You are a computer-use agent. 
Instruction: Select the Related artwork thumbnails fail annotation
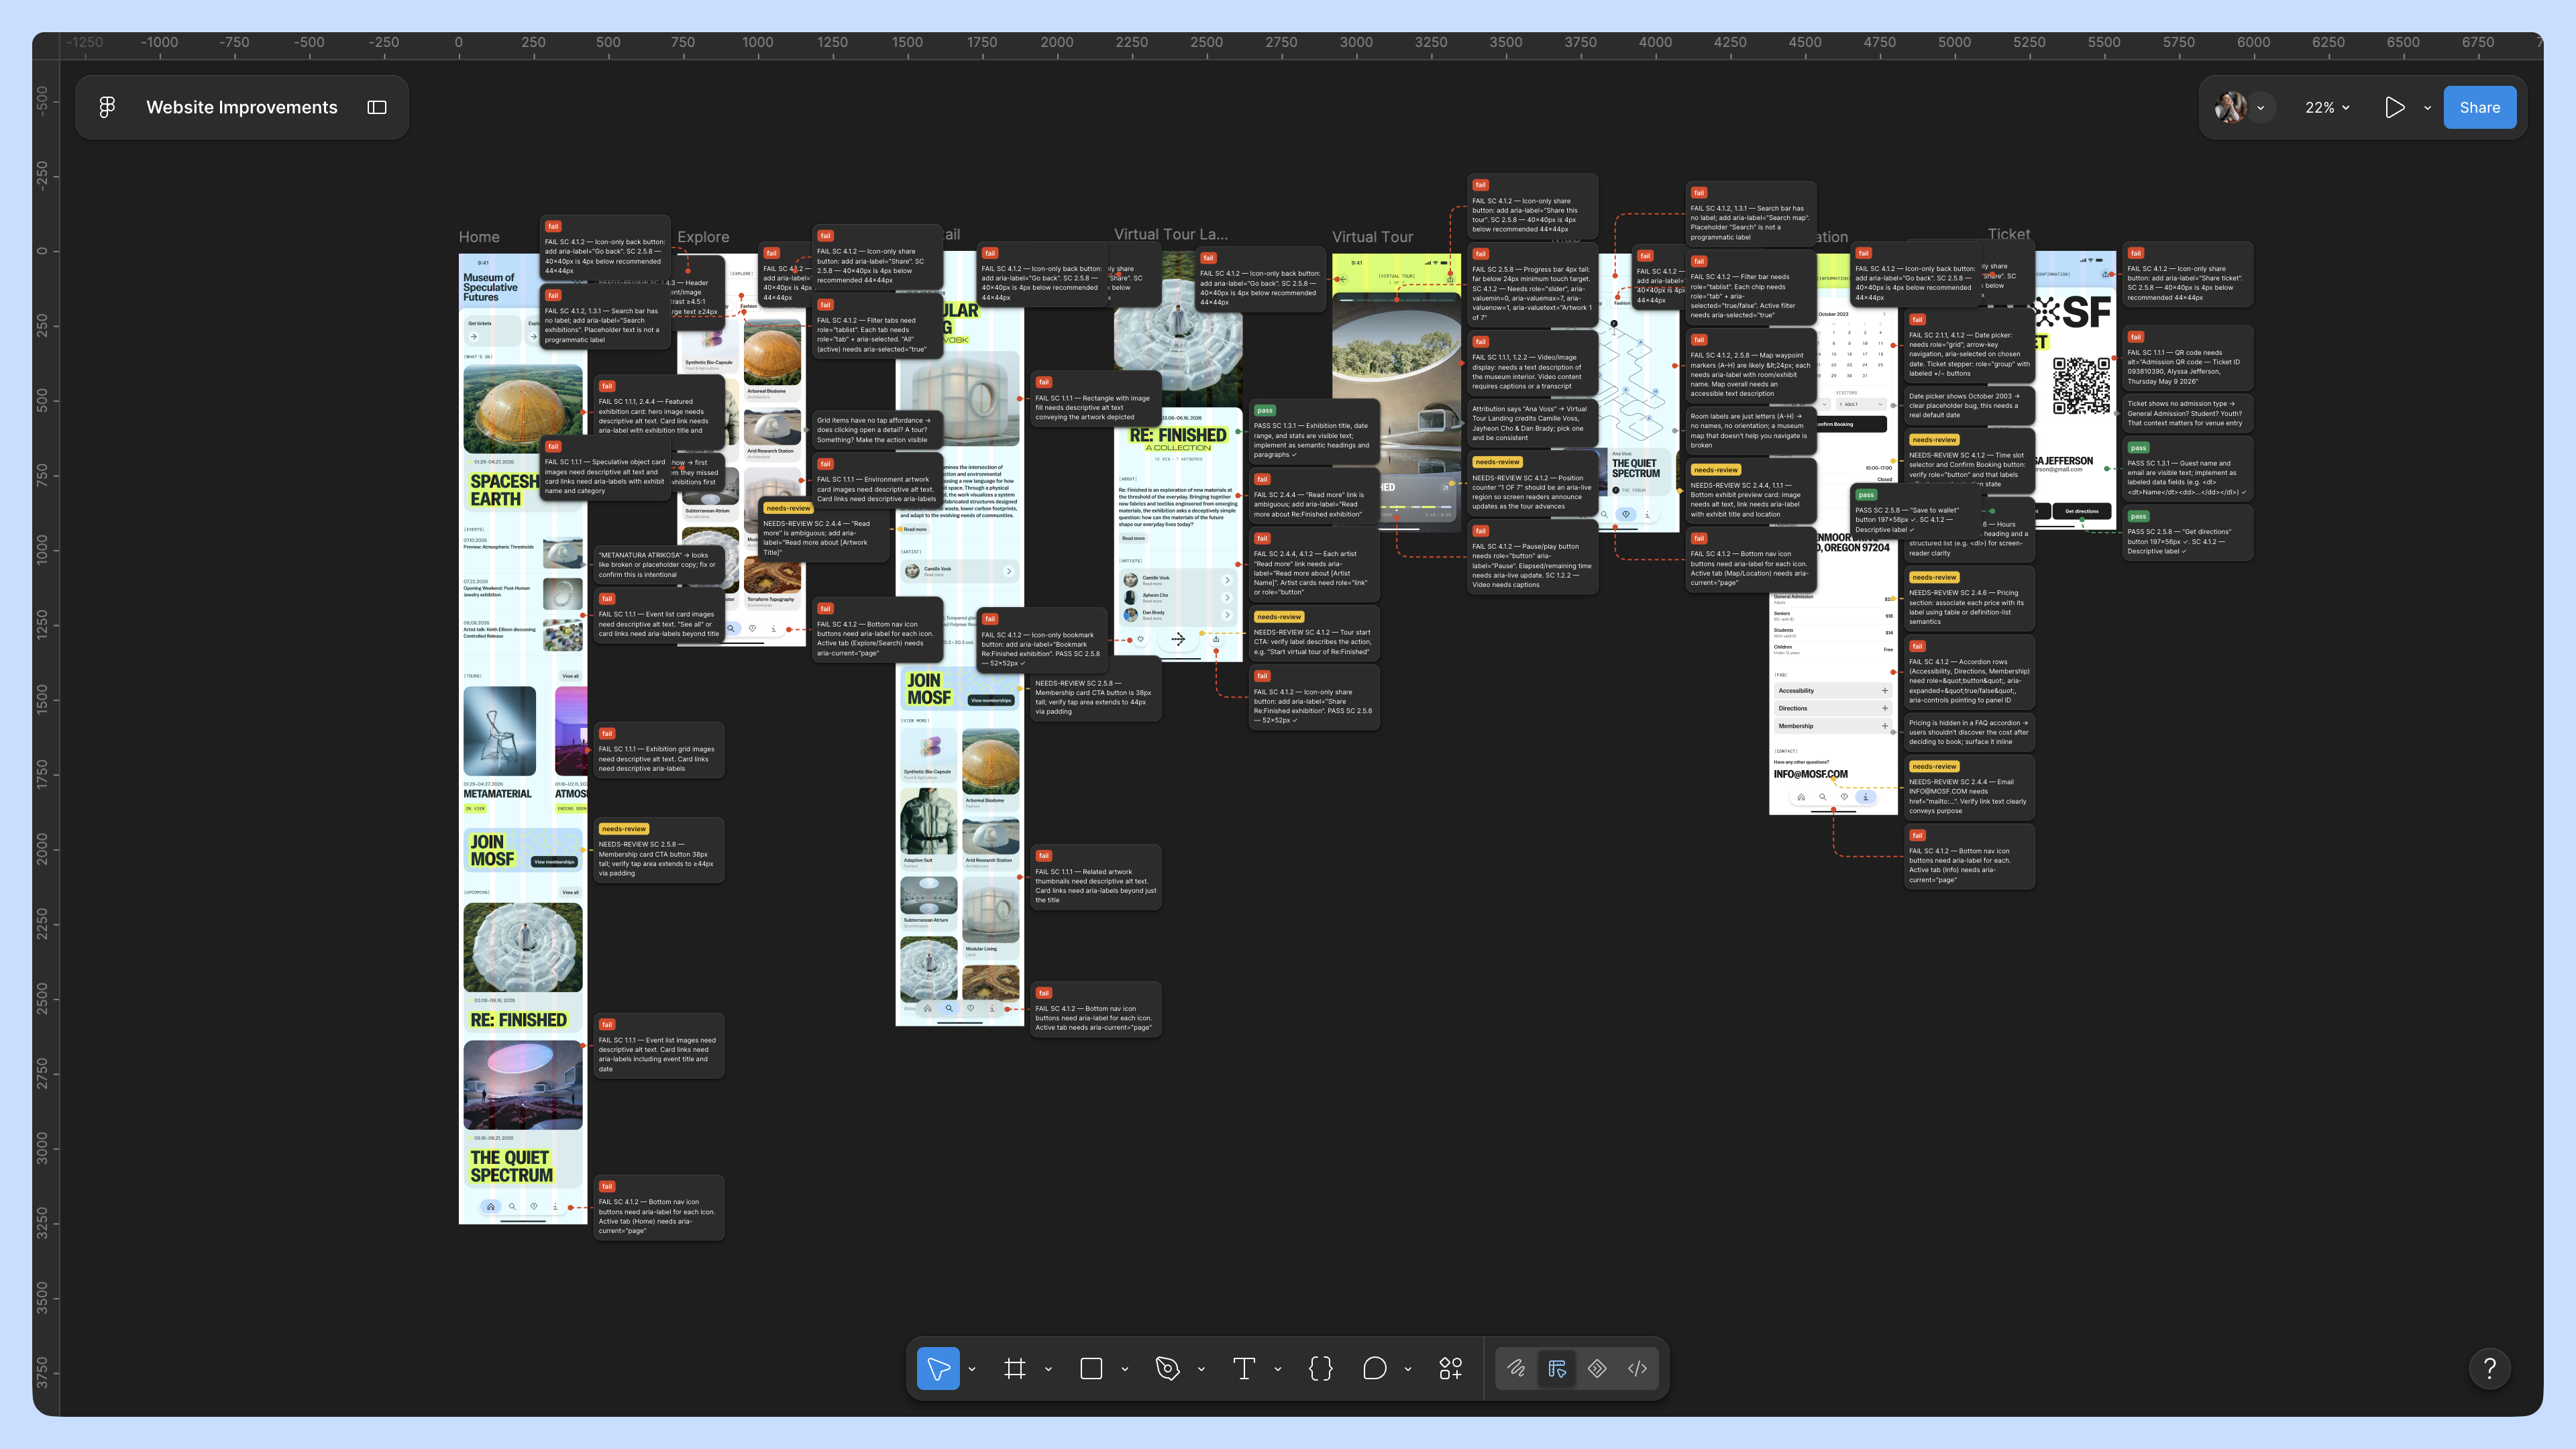point(1096,877)
